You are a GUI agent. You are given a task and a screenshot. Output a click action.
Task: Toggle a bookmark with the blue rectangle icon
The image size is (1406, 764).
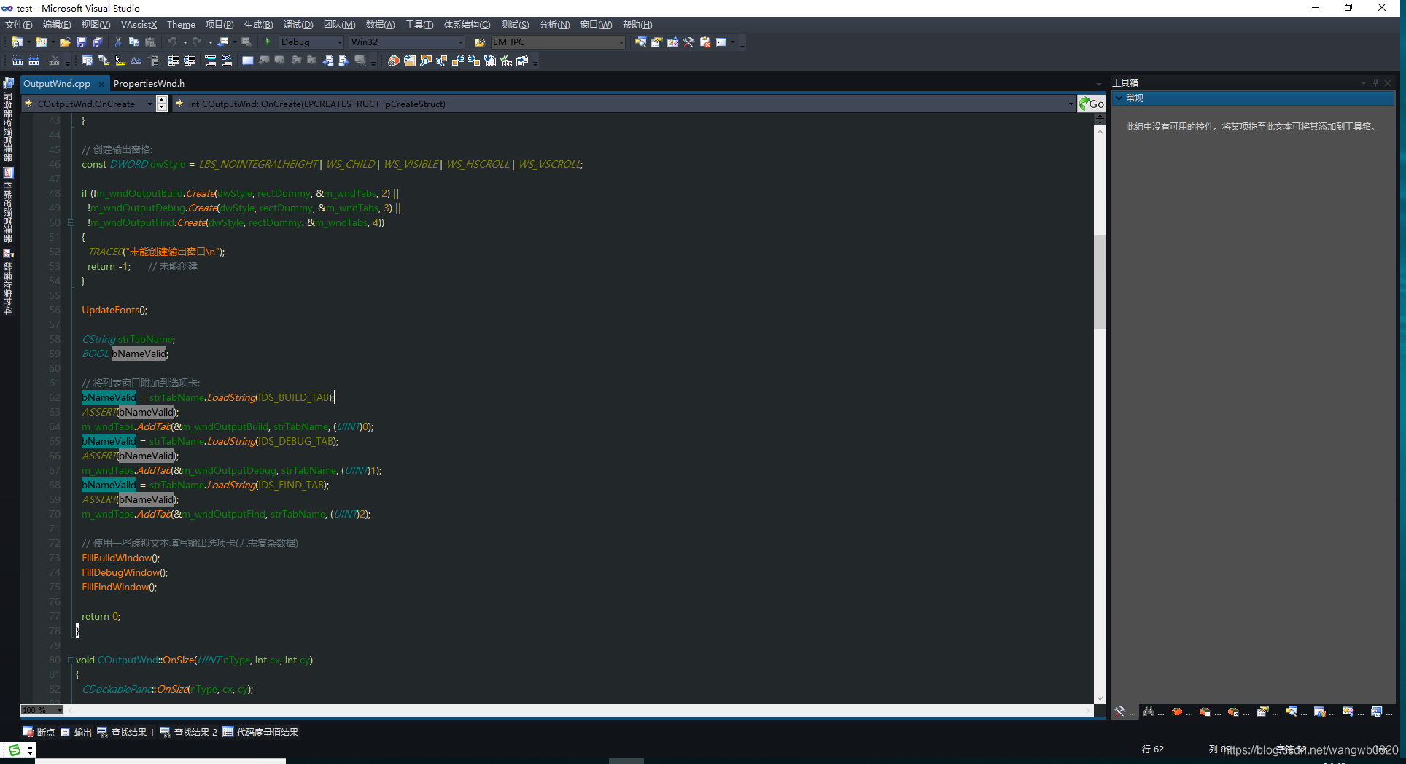(x=248, y=61)
